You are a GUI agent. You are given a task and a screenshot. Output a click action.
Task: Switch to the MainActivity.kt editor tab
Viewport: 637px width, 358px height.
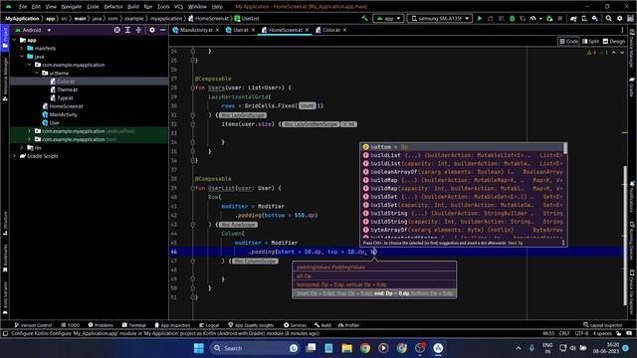196,30
